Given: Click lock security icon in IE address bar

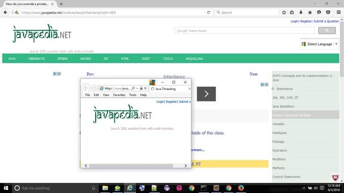Looking at the screenshot, I should coord(141,88).
